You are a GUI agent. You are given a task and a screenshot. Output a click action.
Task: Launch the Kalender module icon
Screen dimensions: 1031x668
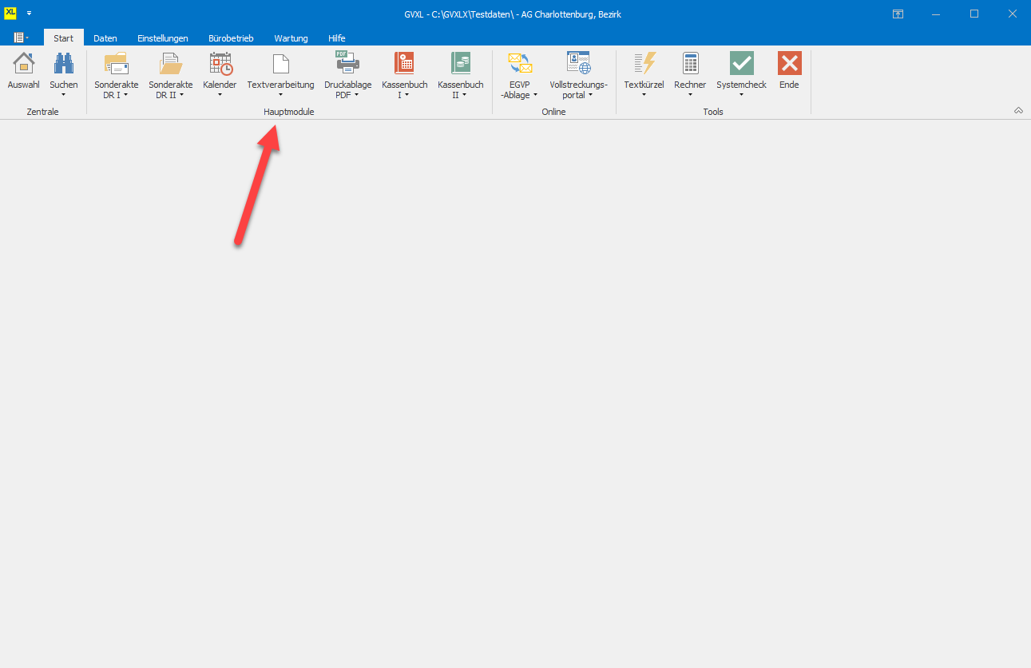[x=220, y=64]
